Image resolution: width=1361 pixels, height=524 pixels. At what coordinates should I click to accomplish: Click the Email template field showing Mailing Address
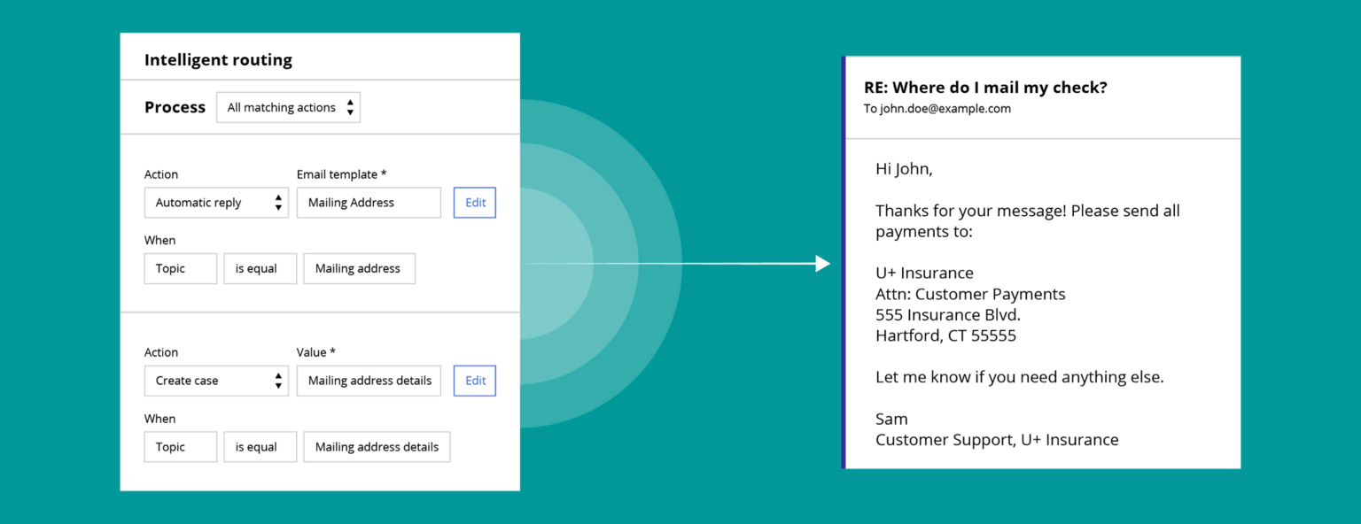point(369,202)
